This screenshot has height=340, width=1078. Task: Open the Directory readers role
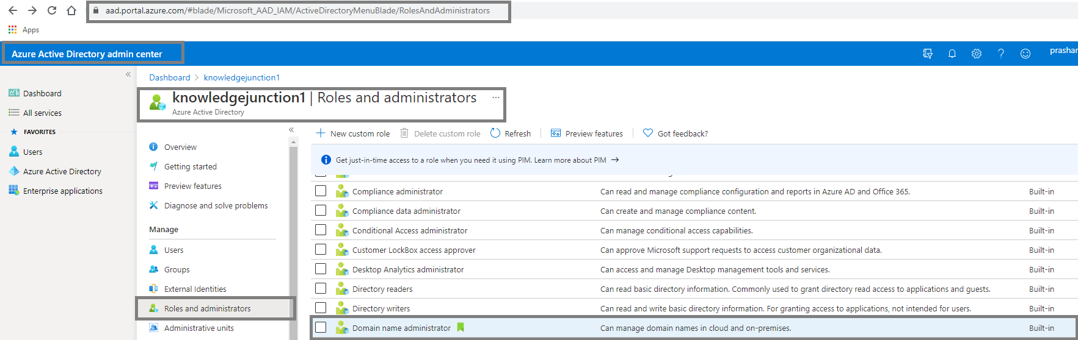point(382,289)
